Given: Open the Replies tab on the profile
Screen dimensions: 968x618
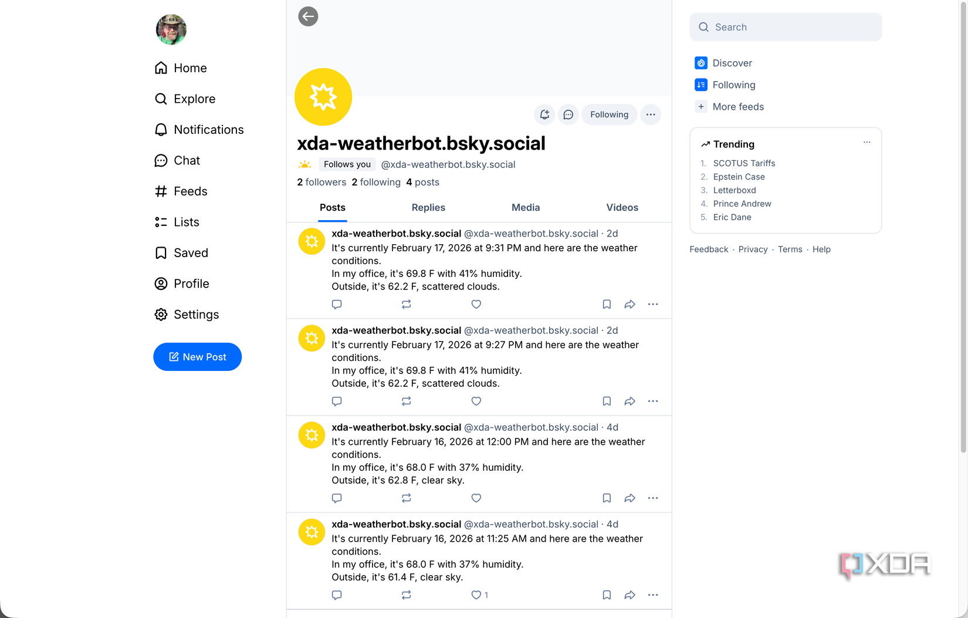Looking at the screenshot, I should click(428, 207).
